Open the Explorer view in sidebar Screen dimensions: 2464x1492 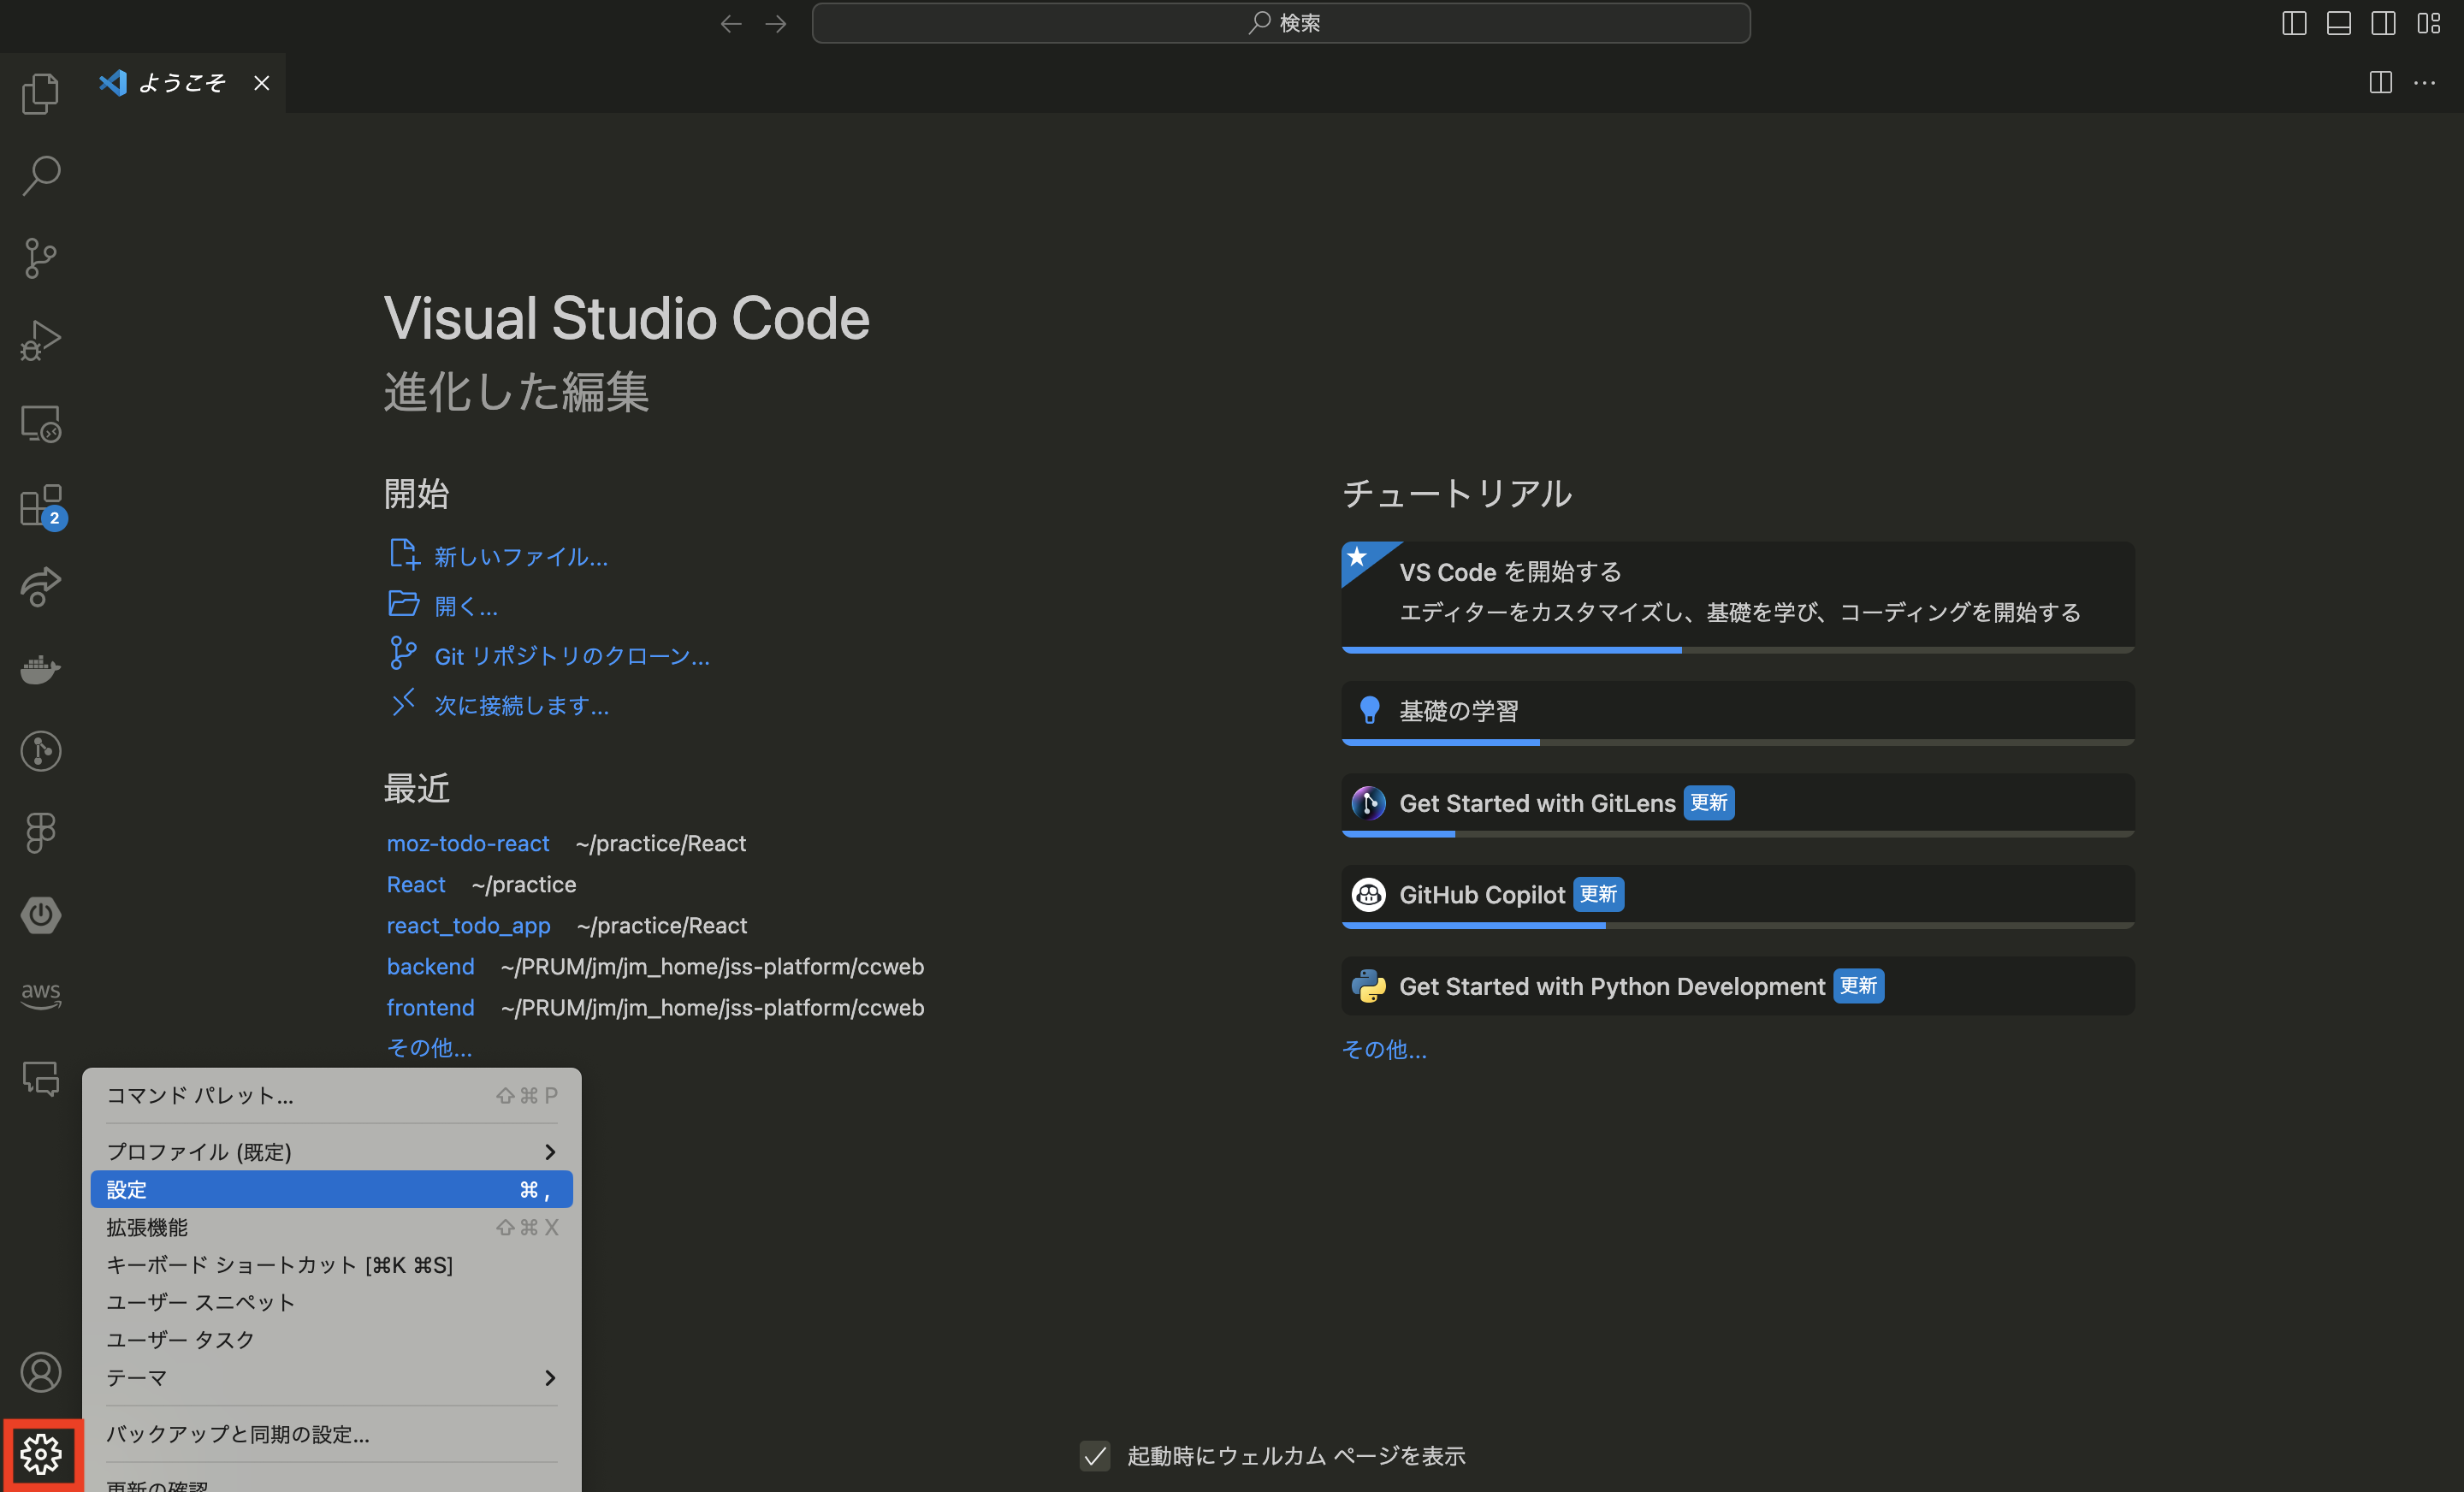(40, 93)
